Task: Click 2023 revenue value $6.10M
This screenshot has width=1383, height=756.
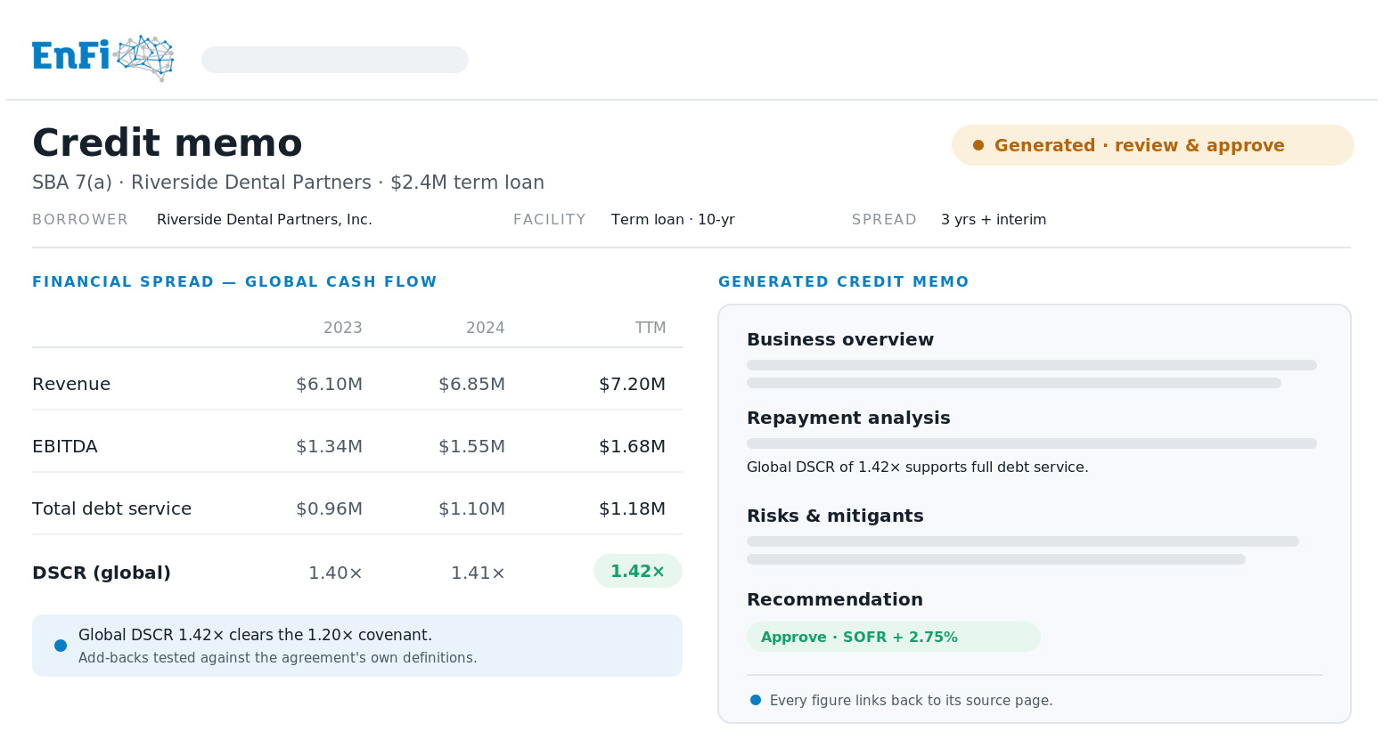Action: (x=329, y=384)
